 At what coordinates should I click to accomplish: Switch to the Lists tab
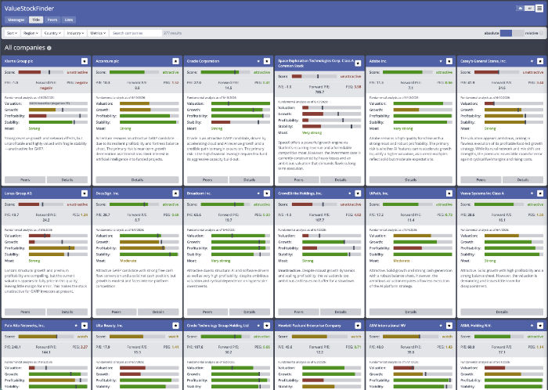(x=69, y=20)
